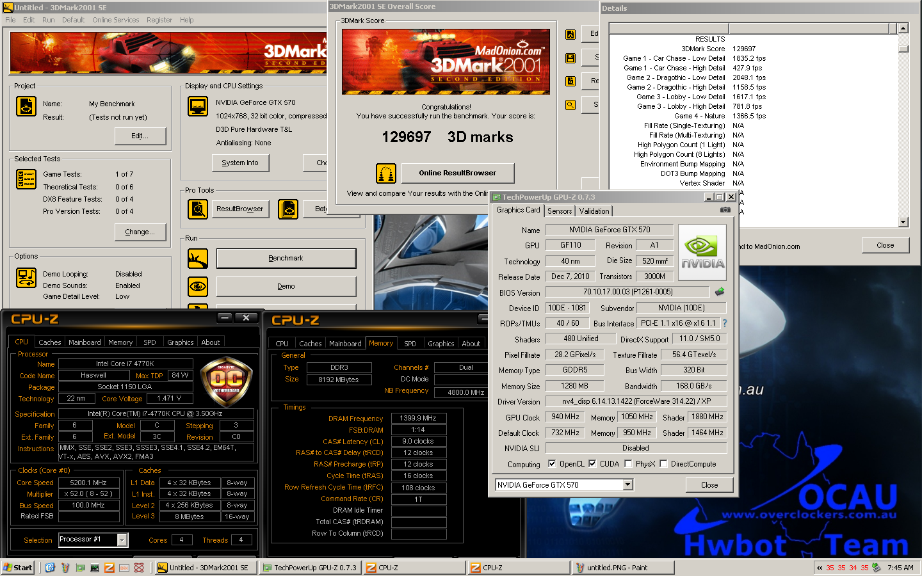Open SPD tab in CPU-Z memory window
The height and width of the screenshot is (576, 922).
410,344
